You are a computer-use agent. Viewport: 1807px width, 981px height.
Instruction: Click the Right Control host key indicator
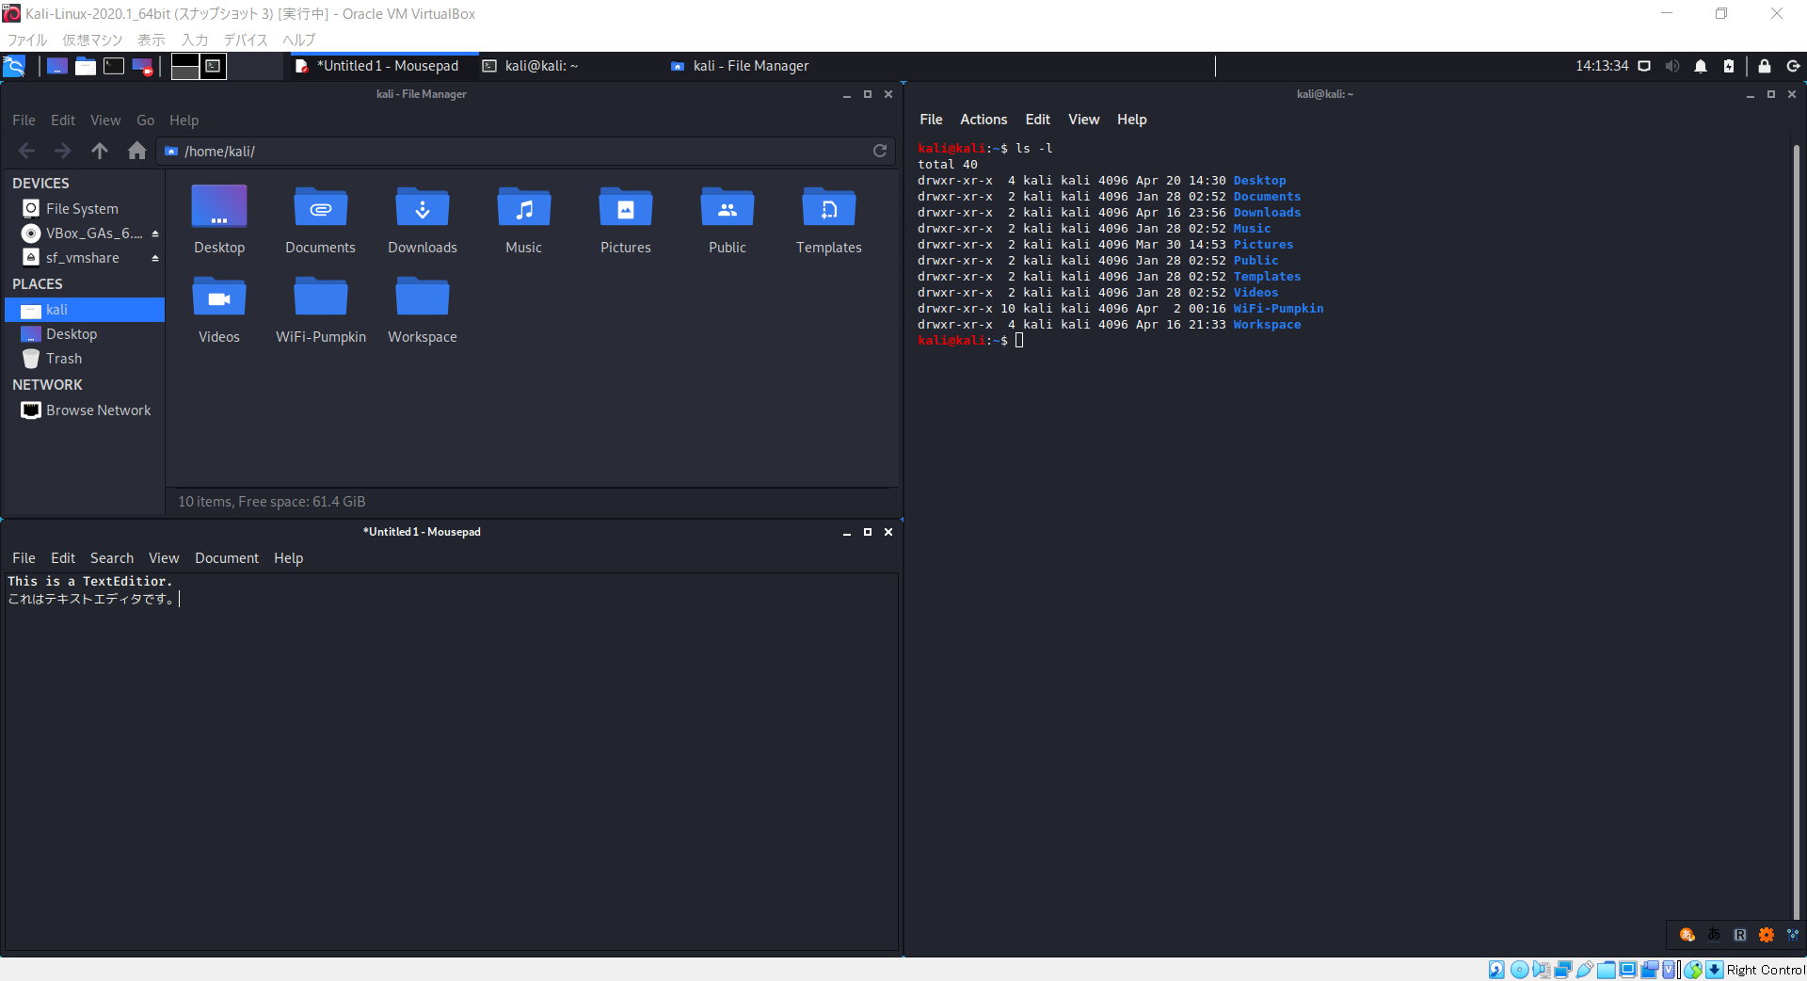coord(1766,970)
